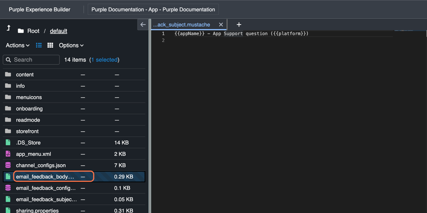Select the content folder row
This screenshot has height=213, width=427.
pos(74,75)
